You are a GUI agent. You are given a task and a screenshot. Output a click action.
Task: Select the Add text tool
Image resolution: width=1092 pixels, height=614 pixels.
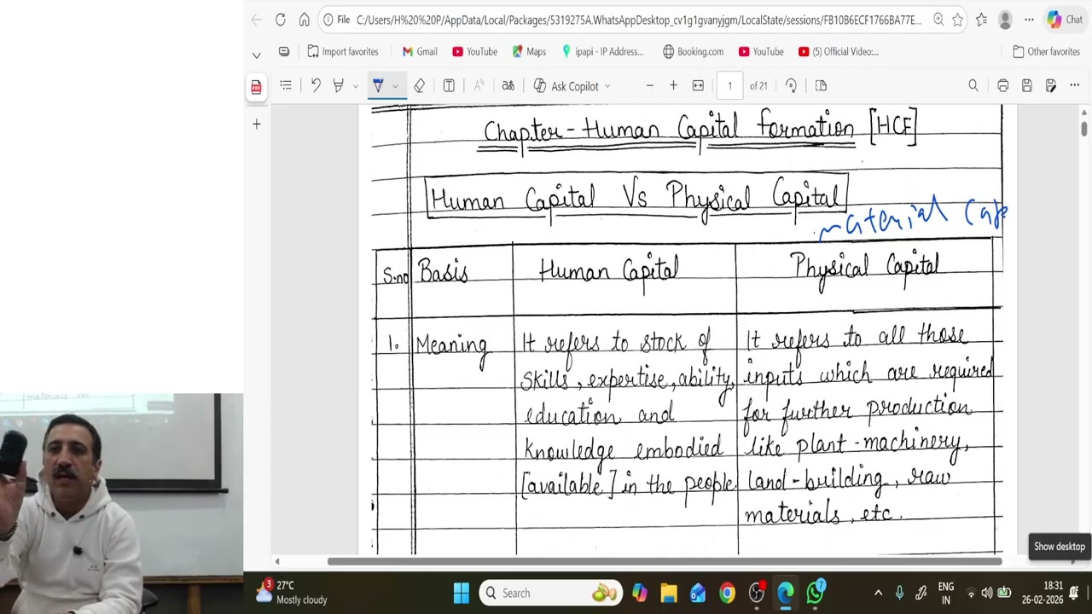(449, 85)
